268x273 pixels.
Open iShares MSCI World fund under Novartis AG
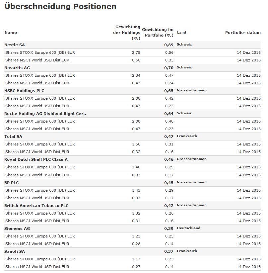point(37,83)
